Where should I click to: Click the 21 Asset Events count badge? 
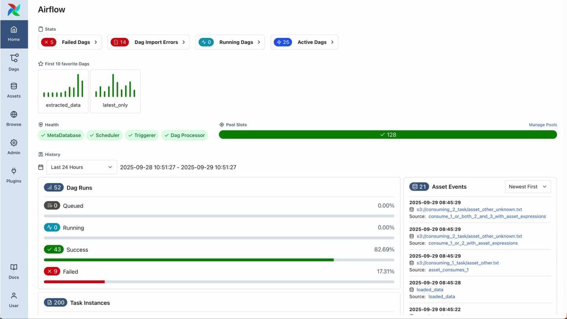click(419, 187)
